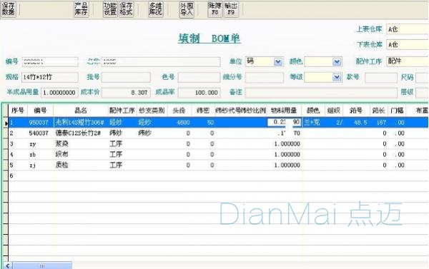The image size is (429, 269).
Task: Click the 成本价 field showing 8.307
Action: (x=126, y=93)
